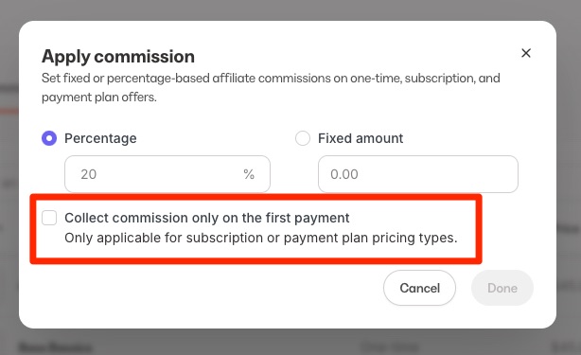Viewport: 581px width, 355px height.
Task: Click the dimmed backdrop above the dialog
Action: pos(290,9)
